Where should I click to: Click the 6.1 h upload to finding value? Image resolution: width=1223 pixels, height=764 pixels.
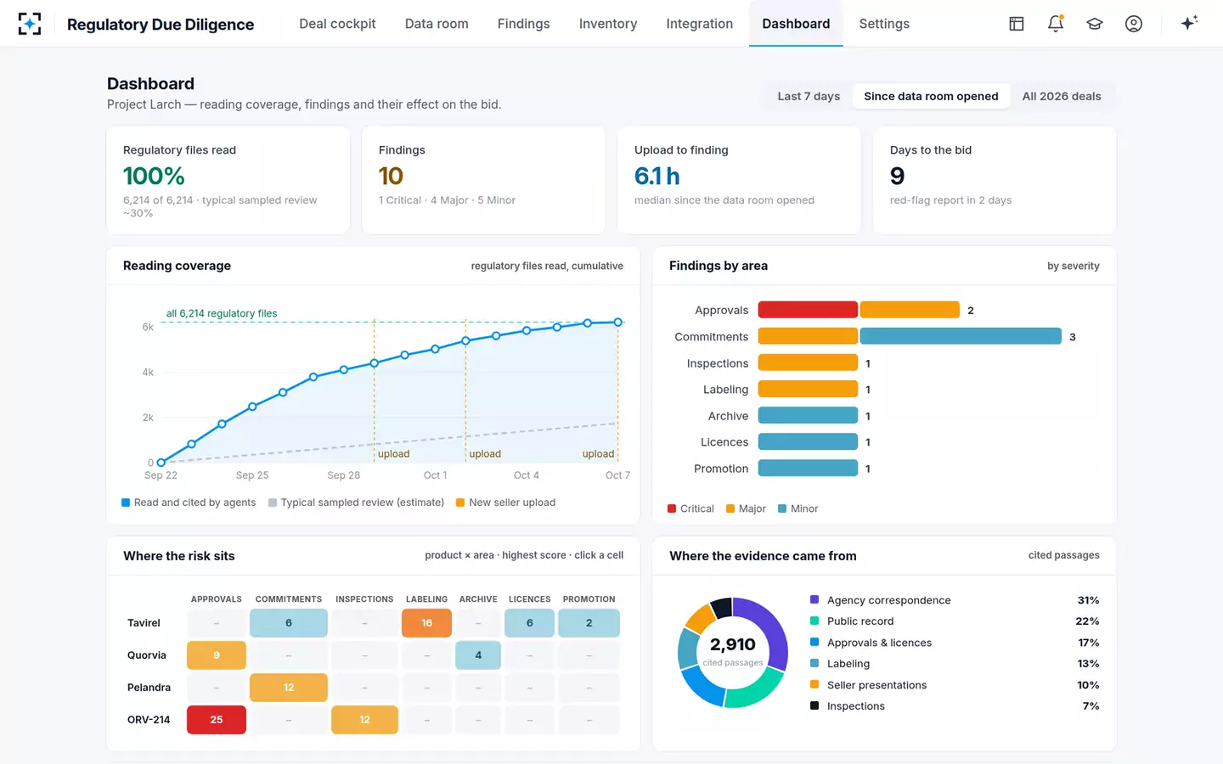(657, 176)
